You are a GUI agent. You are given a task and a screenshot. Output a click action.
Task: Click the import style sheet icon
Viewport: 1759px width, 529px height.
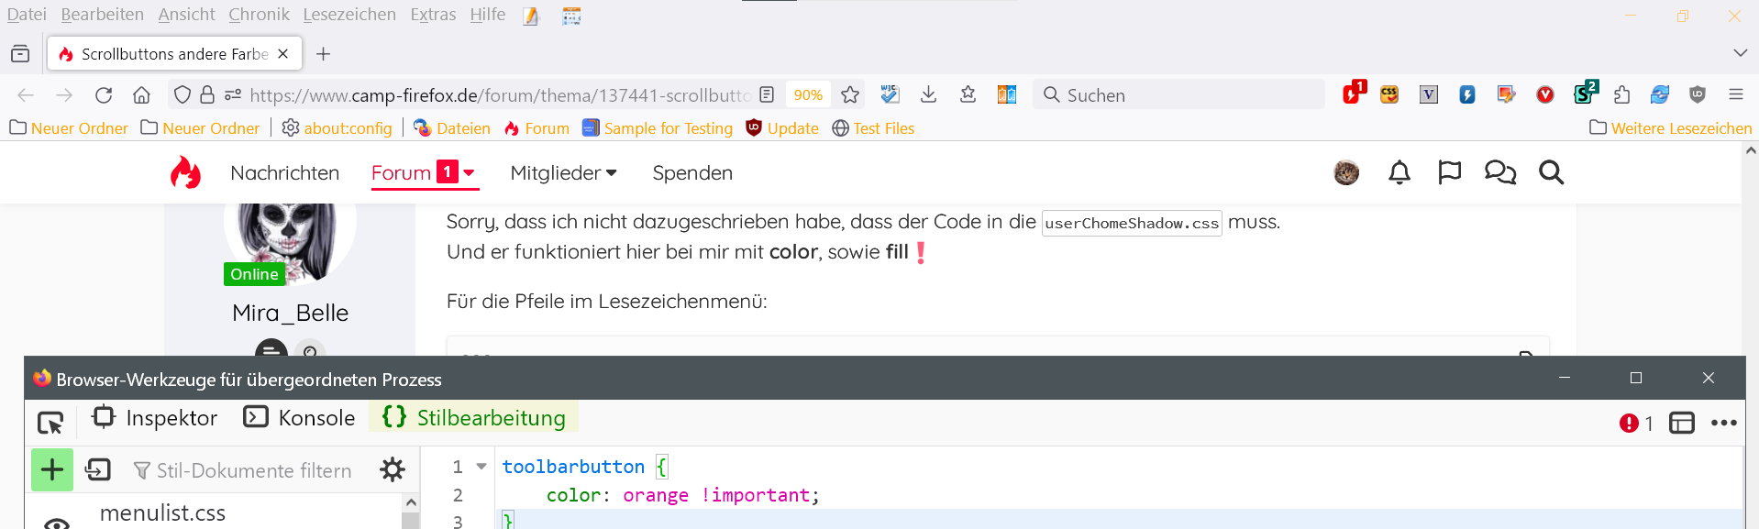click(98, 470)
